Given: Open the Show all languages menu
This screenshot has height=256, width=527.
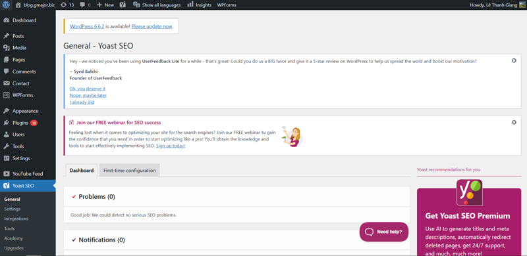Looking at the screenshot, I should click(157, 5).
